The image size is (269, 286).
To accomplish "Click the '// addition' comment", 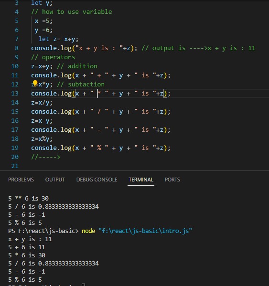I will pos(77,66).
